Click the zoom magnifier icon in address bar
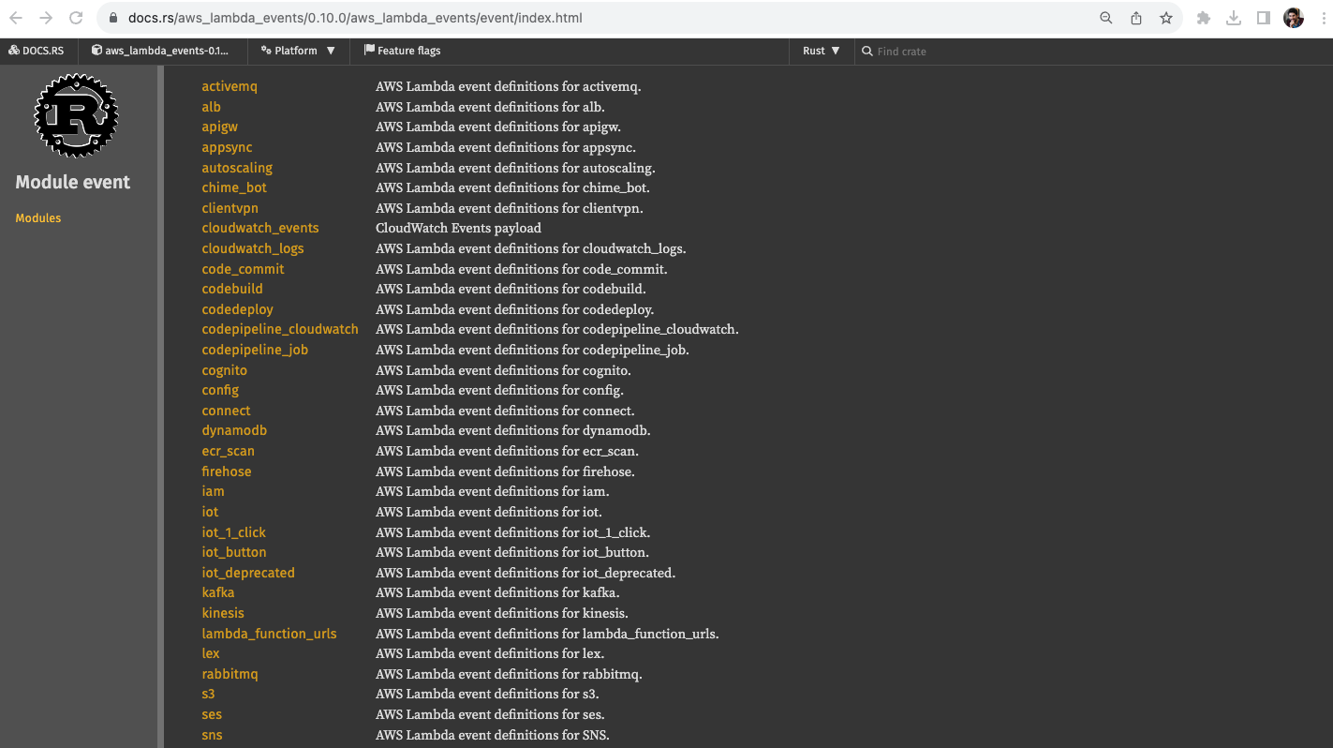Screen dimensions: 1333x748 coord(1105,18)
